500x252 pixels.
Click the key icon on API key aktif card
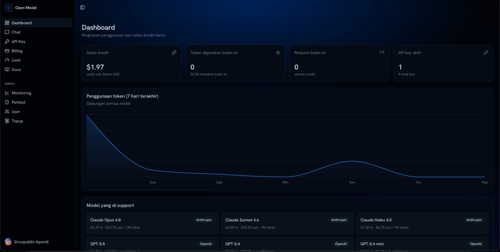tap(486, 53)
